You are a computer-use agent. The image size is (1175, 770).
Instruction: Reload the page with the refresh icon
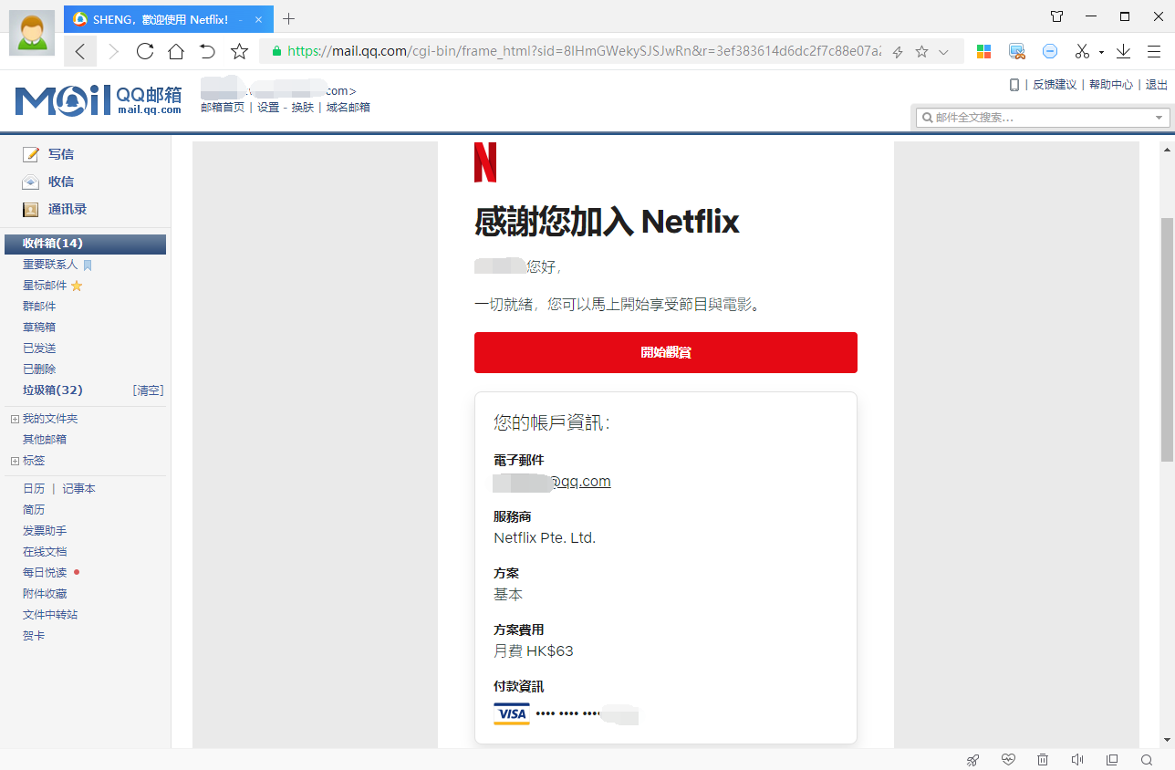pos(144,52)
